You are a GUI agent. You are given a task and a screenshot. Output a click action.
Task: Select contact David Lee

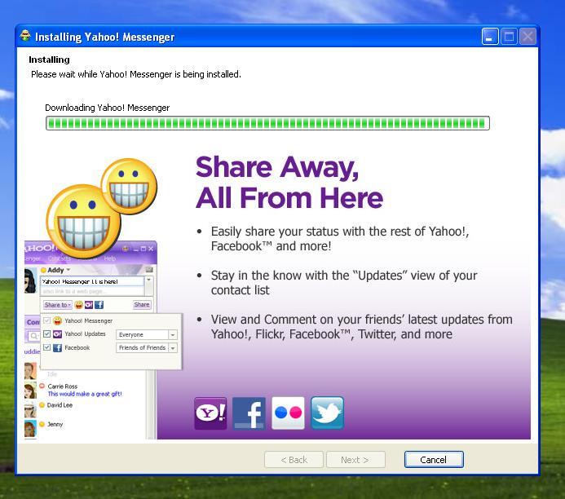[x=60, y=405]
